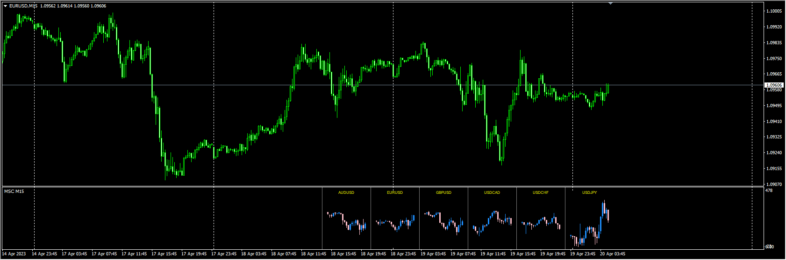This screenshot has height=260, width=786.
Task: Click the 19 Apr 23:45 time label
Action: [582, 254]
